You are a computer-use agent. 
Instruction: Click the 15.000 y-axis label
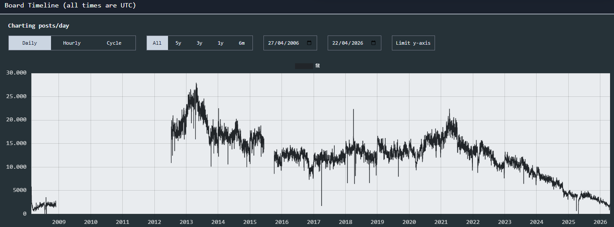pyautogui.click(x=16, y=143)
